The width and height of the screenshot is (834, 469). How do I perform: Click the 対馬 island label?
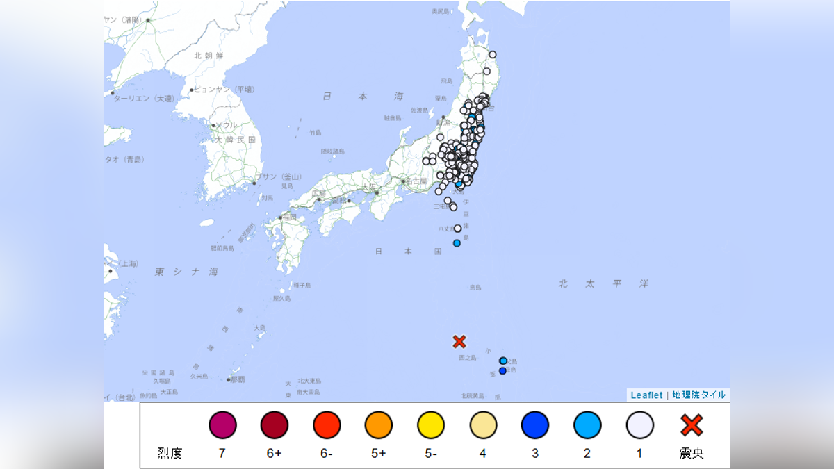pos(267,198)
